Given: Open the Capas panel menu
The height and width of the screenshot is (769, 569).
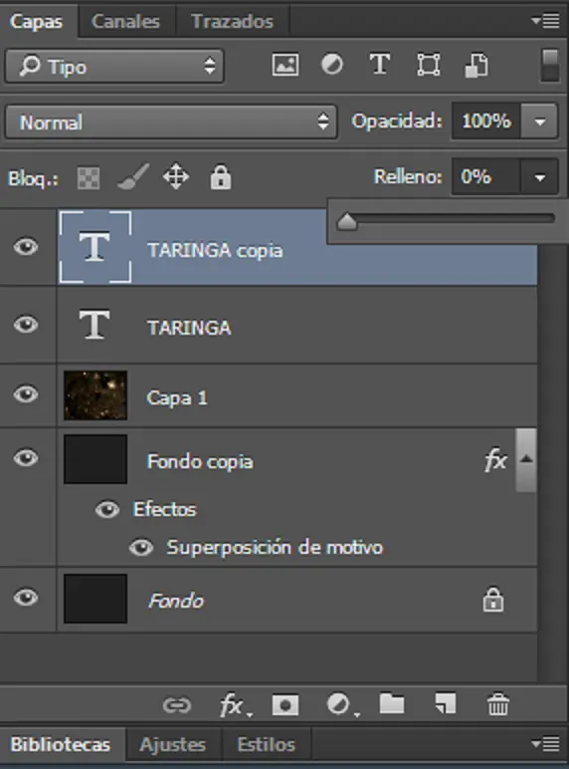Looking at the screenshot, I should click(x=545, y=21).
